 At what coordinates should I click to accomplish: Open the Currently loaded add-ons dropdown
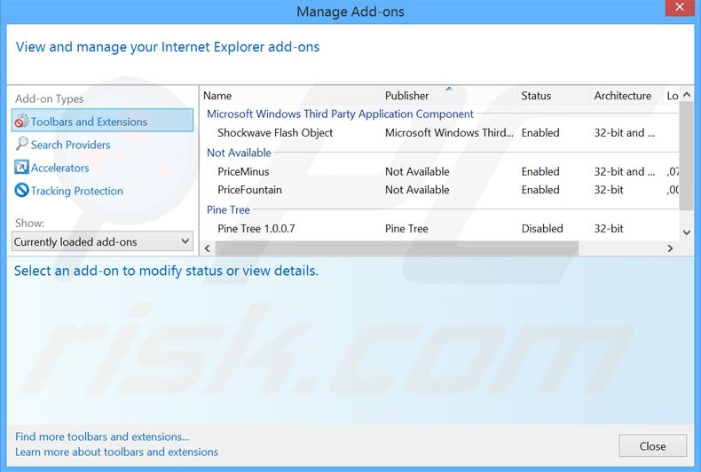[x=102, y=241]
